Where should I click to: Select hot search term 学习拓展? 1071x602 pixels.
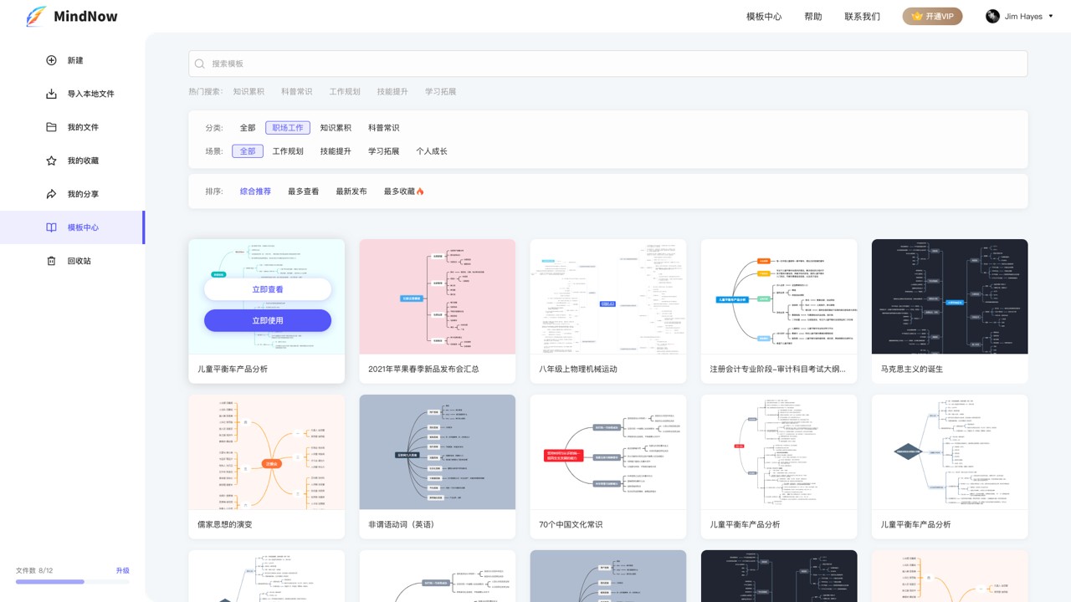coord(440,92)
